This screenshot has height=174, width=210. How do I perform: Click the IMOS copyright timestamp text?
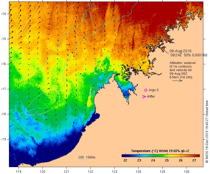(207, 132)
